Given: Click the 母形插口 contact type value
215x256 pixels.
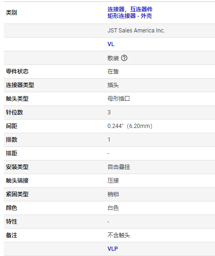Looking at the screenshot, I should [x=119, y=99].
